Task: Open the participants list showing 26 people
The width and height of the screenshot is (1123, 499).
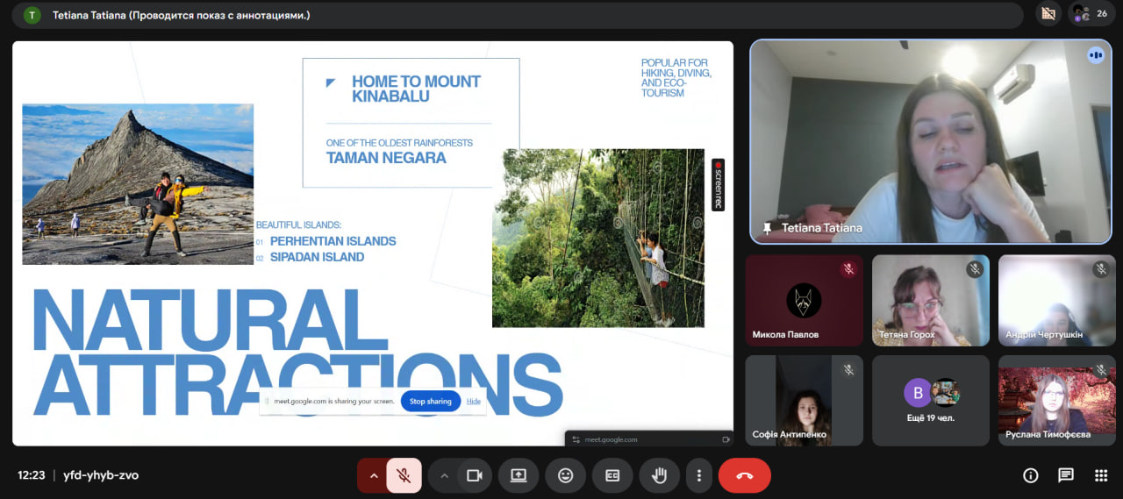Action: (1091, 14)
